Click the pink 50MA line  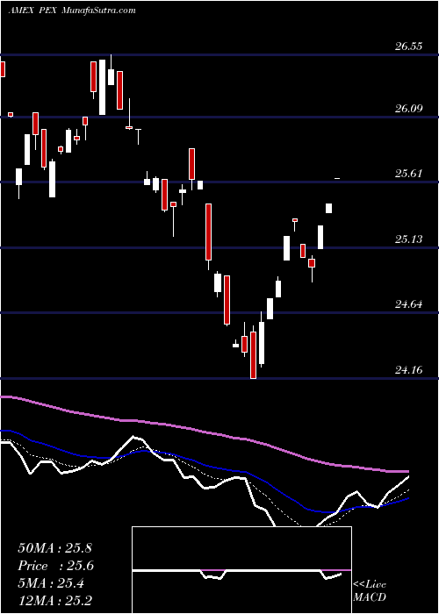[204, 432]
